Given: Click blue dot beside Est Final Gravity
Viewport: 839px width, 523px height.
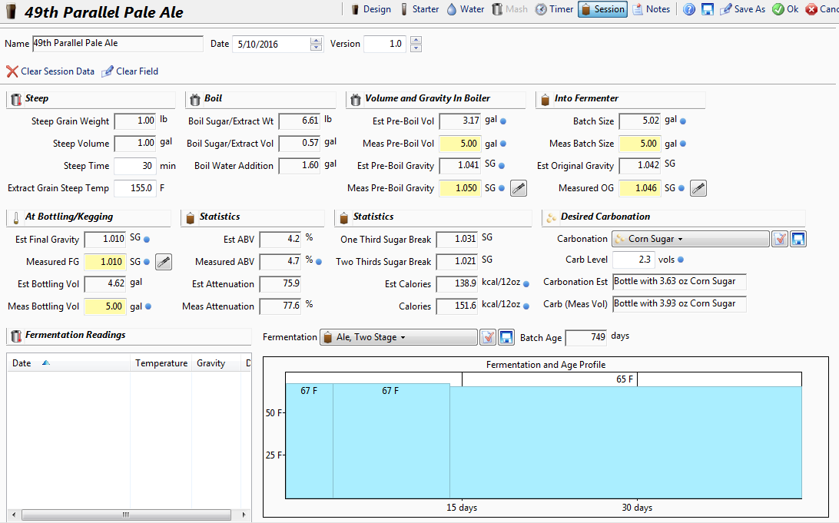Looking at the screenshot, I should [x=147, y=240].
